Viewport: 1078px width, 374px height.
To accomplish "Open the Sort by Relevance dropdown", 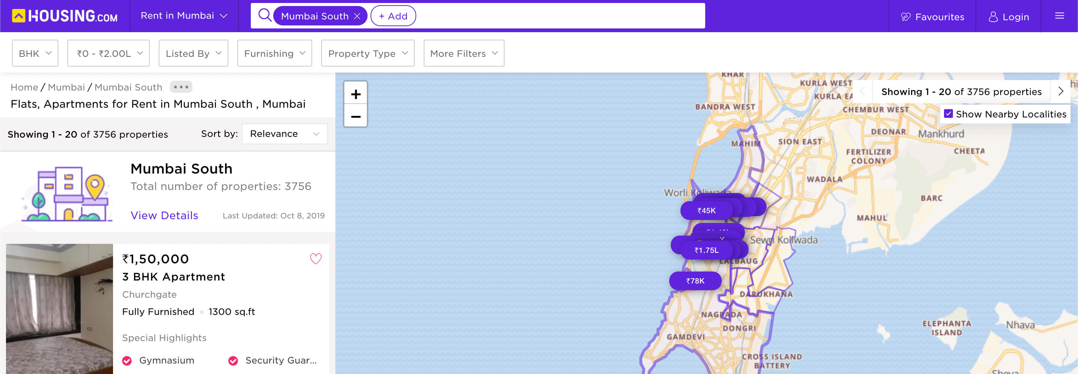I will 284,134.
